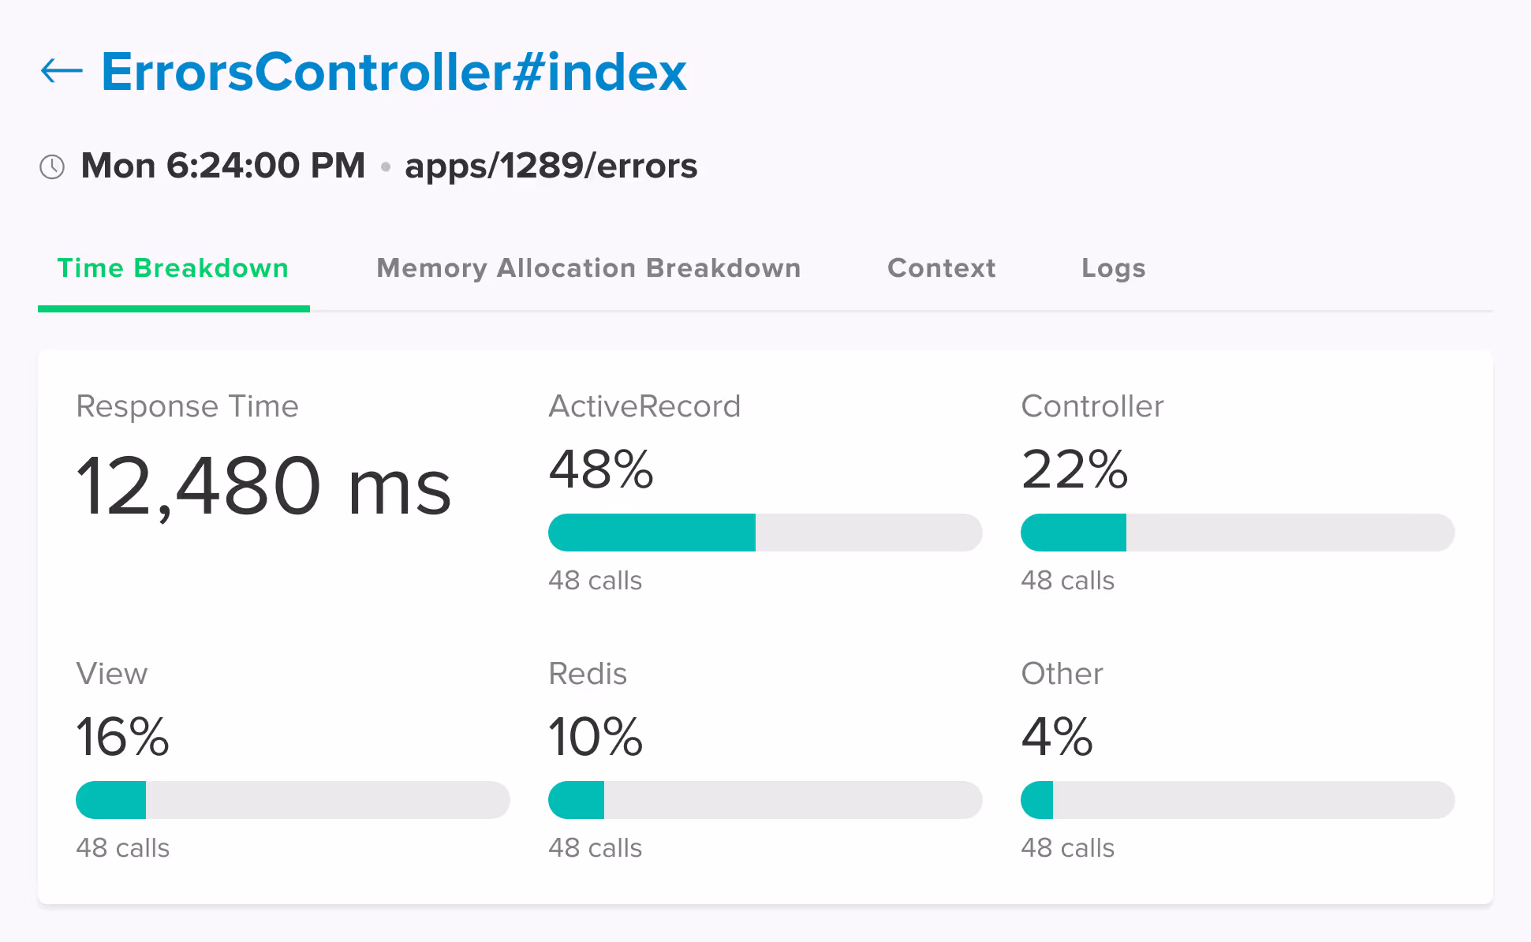This screenshot has height=942, width=1531.
Task: Click the Controller 22% progress bar
Action: coord(1237,533)
